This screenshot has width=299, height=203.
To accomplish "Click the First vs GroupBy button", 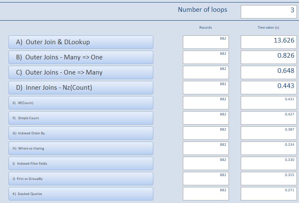I will click(x=81, y=179).
